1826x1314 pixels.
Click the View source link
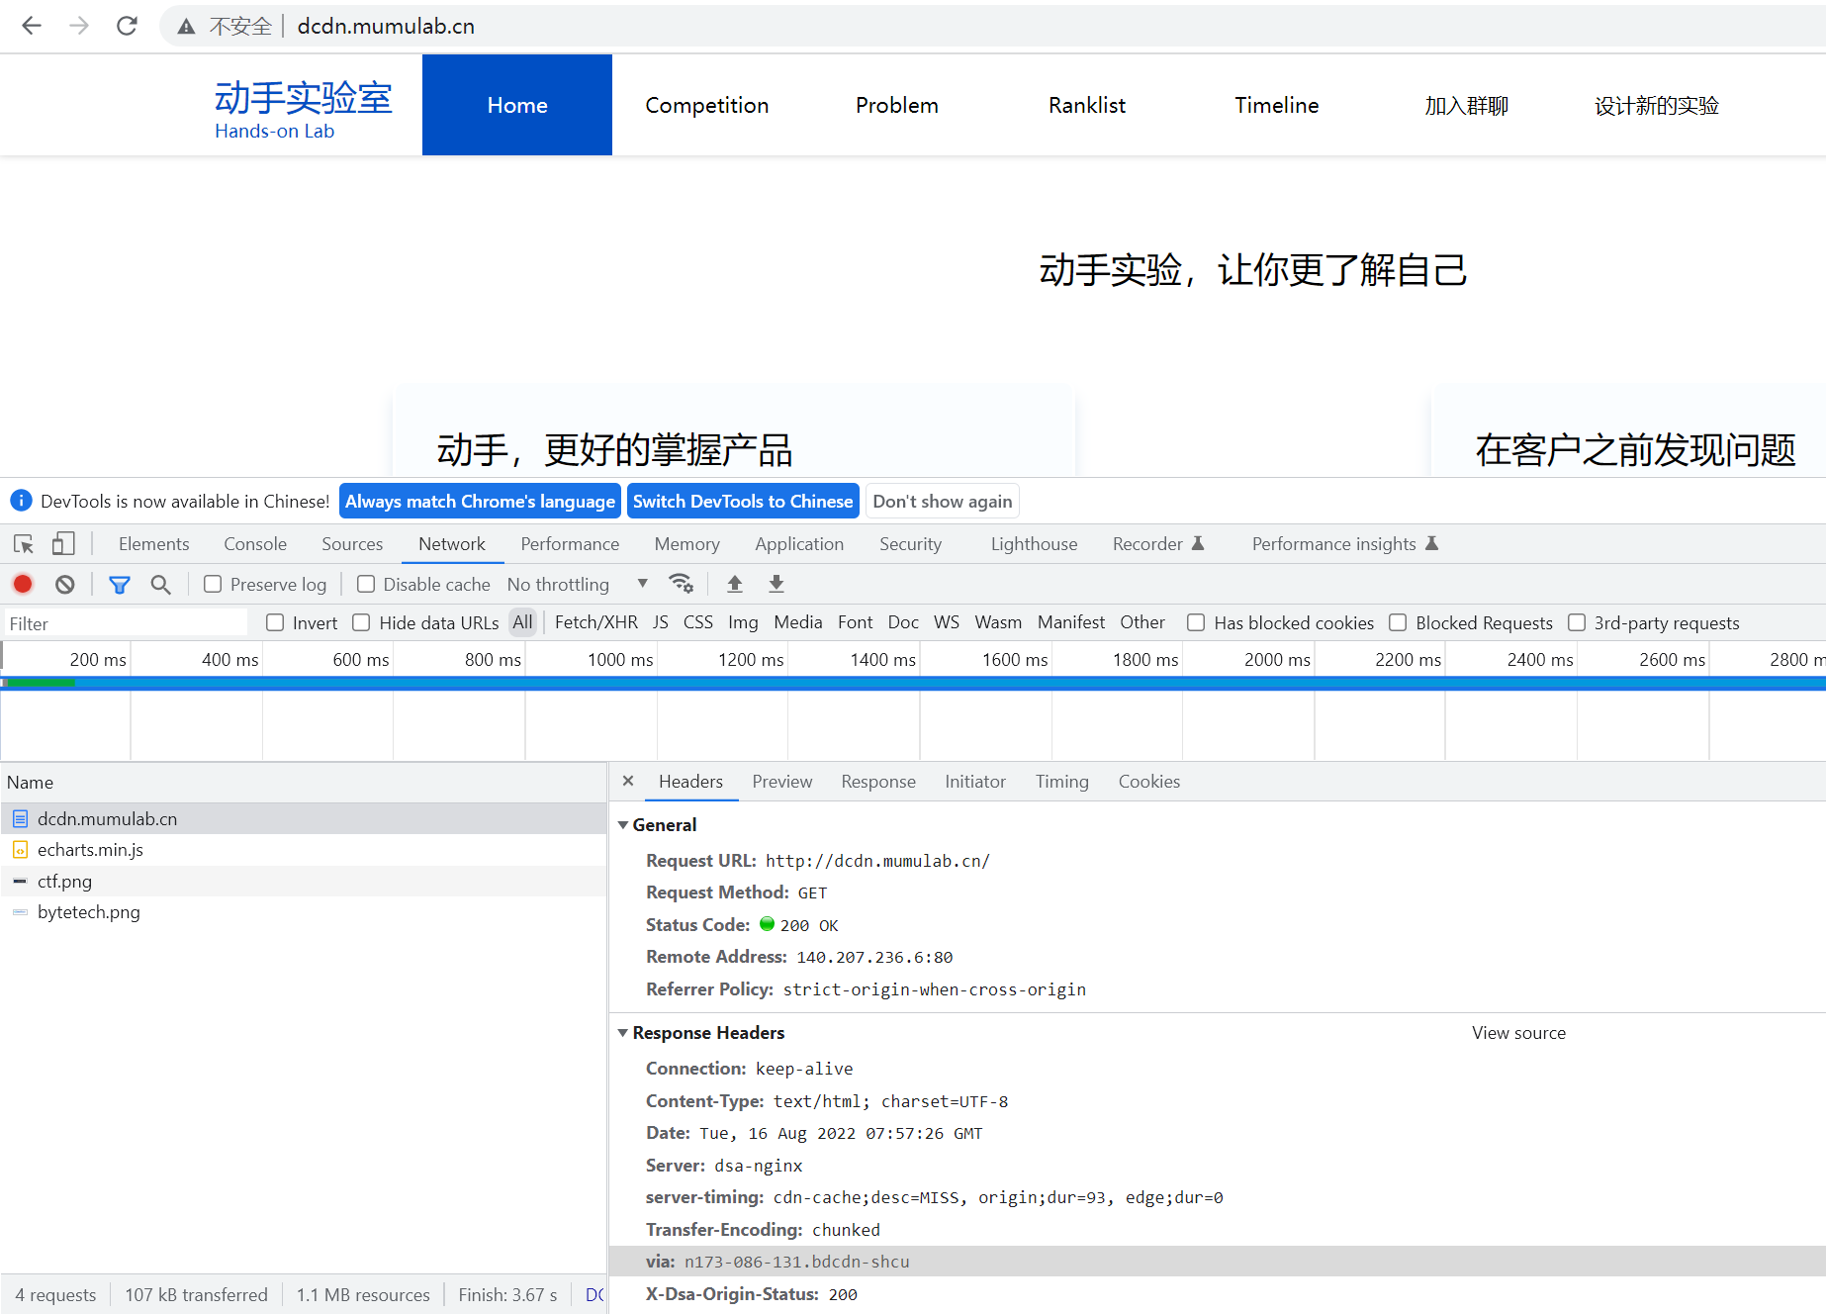(1518, 1033)
